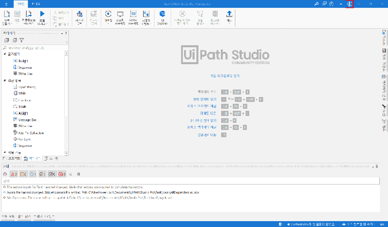This screenshot has width=388, height=227.
Task: Select the Activities panel tab
Action: point(32,158)
